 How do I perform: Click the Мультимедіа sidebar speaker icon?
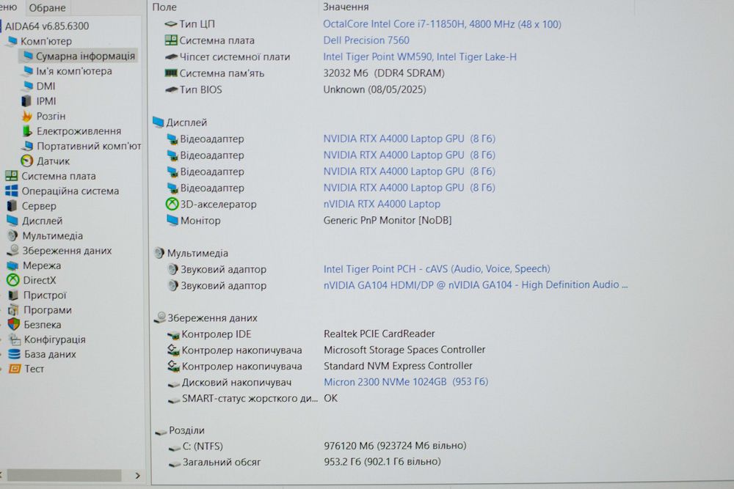[x=12, y=235]
